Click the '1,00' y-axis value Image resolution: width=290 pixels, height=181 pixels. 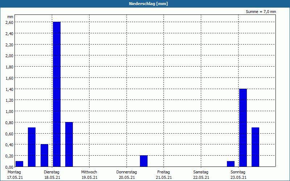tap(10, 111)
